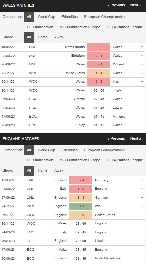This screenshot has width=146, height=264.
Task: Open the England 6 - 2 Iran score
Action: [81, 206]
